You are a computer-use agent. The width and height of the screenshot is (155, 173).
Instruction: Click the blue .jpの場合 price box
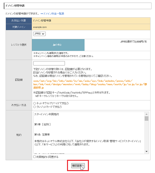(x=58, y=45)
